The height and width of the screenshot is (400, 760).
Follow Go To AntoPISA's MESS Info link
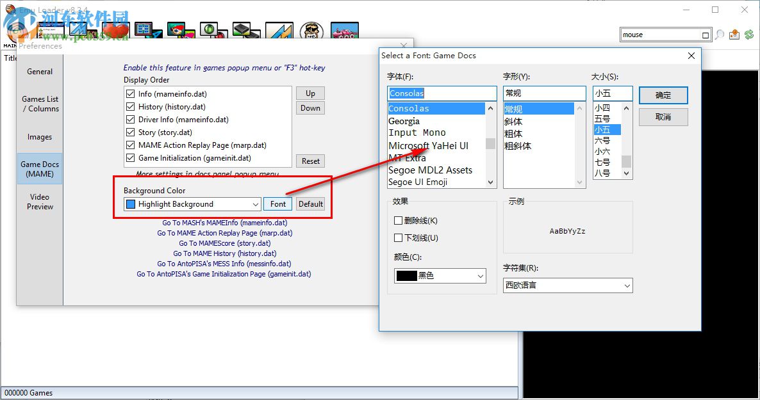224,264
